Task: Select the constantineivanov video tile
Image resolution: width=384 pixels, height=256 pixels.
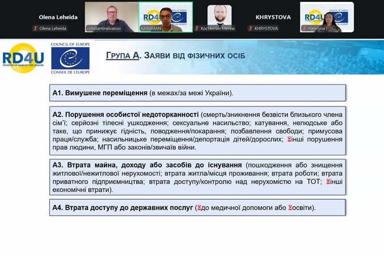Action: 112,17
